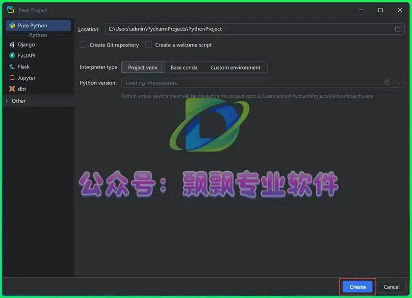Viewport: 412px width, 298px height.
Task: Click the Jupyter orange ring icon
Action: [x=12, y=78]
